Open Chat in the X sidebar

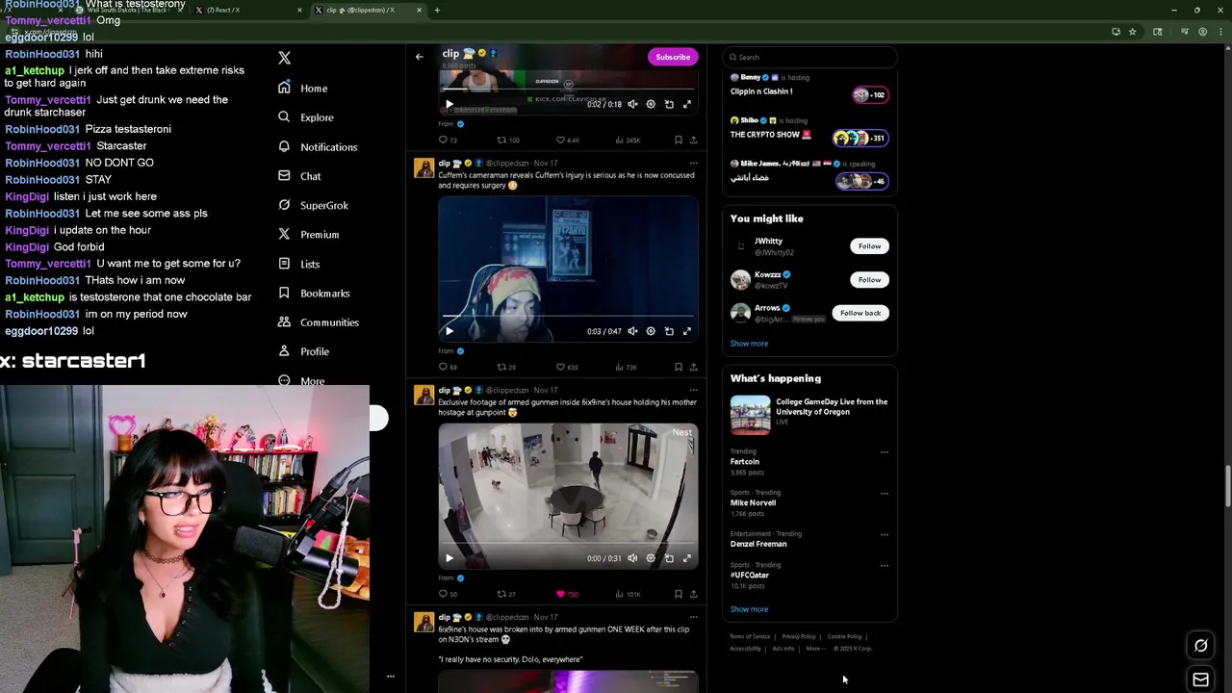tap(298, 176)
